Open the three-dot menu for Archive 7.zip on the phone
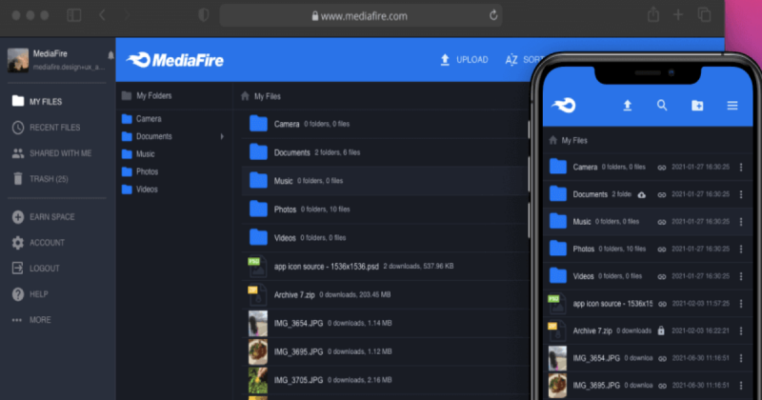The height and width of the screenshot is (400, 762). coord(741,330)
